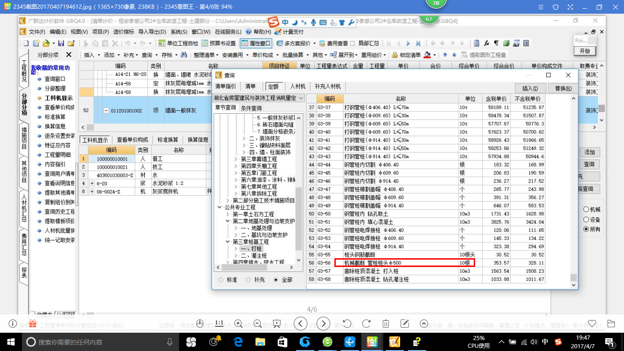
Task: Click the delete trash icon in viewer
Action: [386, 324]
